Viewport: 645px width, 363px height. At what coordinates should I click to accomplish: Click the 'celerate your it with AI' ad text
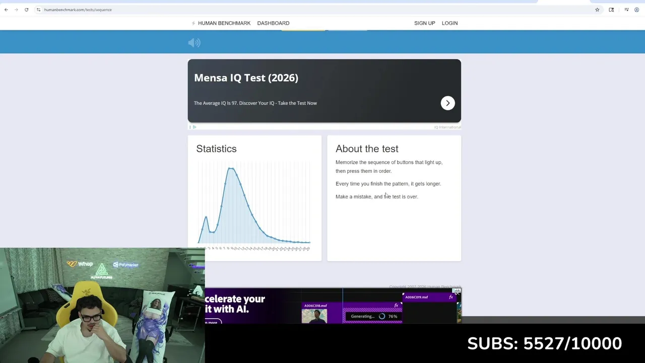[235, 304]
